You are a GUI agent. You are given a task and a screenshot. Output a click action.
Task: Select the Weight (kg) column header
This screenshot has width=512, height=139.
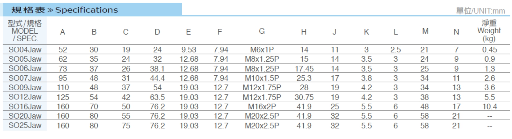tap(489, 31)
